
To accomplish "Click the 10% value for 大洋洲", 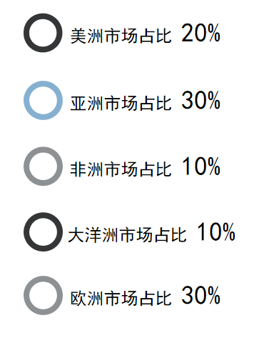I will [x=216, y=232].
